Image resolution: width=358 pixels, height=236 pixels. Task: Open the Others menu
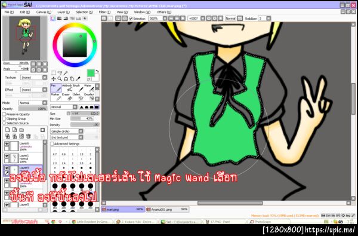163,12
